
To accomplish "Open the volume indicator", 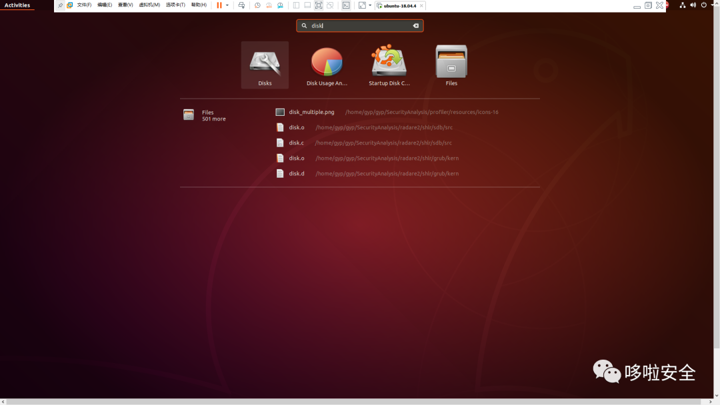I will tap(693, 5).
